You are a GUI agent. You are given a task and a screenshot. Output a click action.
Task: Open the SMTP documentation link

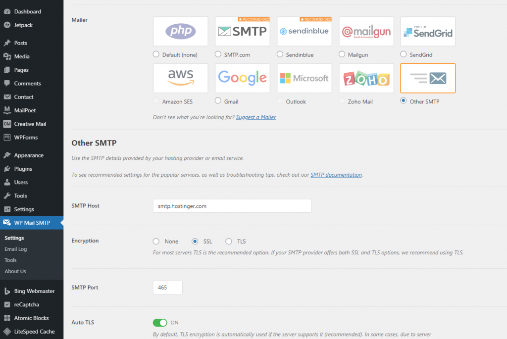click(336, 175)
